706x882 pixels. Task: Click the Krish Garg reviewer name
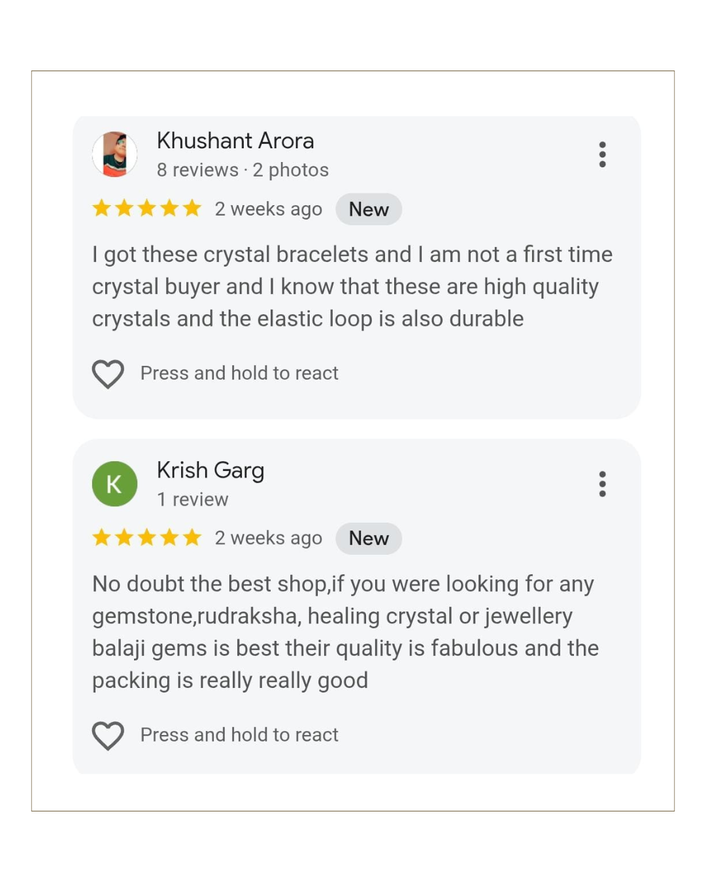[x=210, y=470]
